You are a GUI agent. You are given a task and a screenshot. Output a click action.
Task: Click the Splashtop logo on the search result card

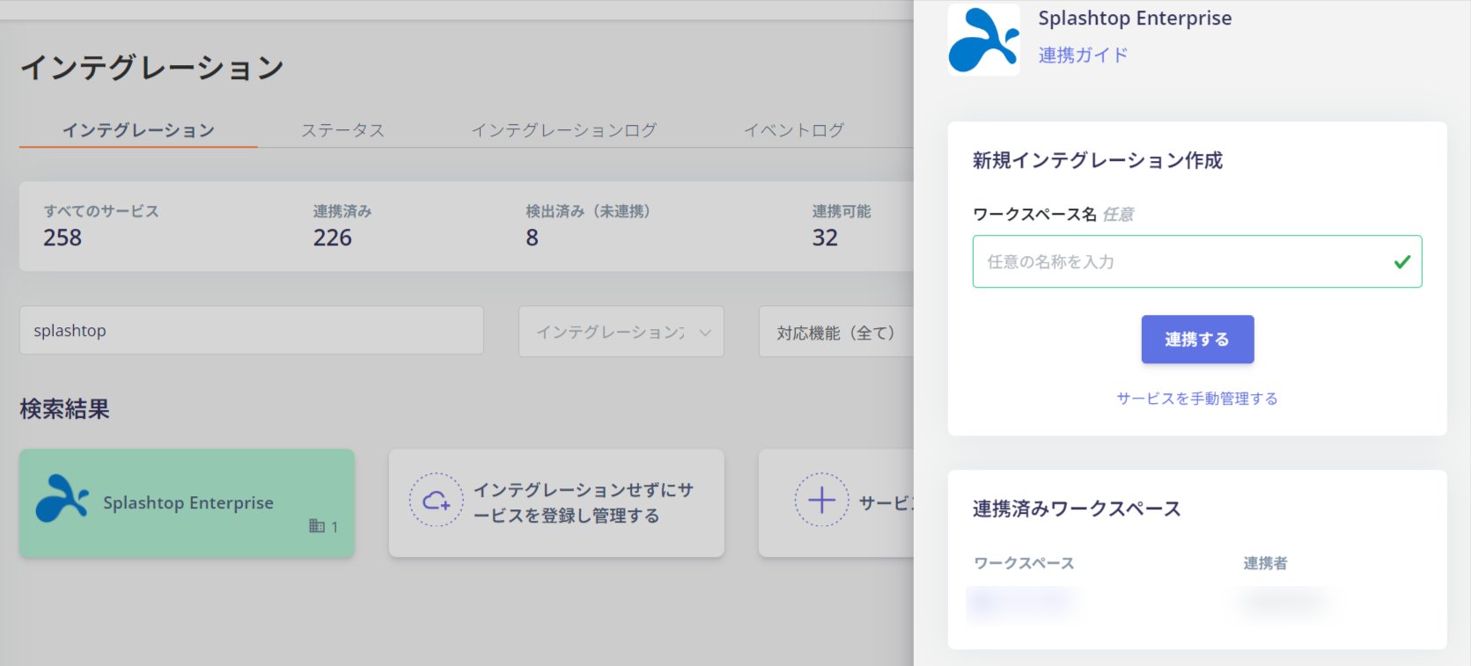pos(62,499)
